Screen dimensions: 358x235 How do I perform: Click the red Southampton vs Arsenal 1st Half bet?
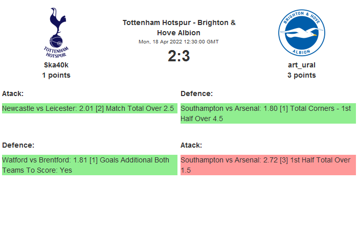point(267,165)
